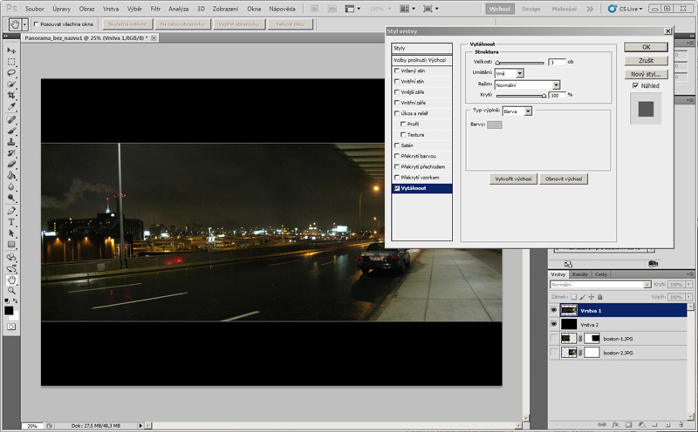Open the Režim blend mode dropdown
This screenshot has width=698, height=432.
(x=527, y=84)
